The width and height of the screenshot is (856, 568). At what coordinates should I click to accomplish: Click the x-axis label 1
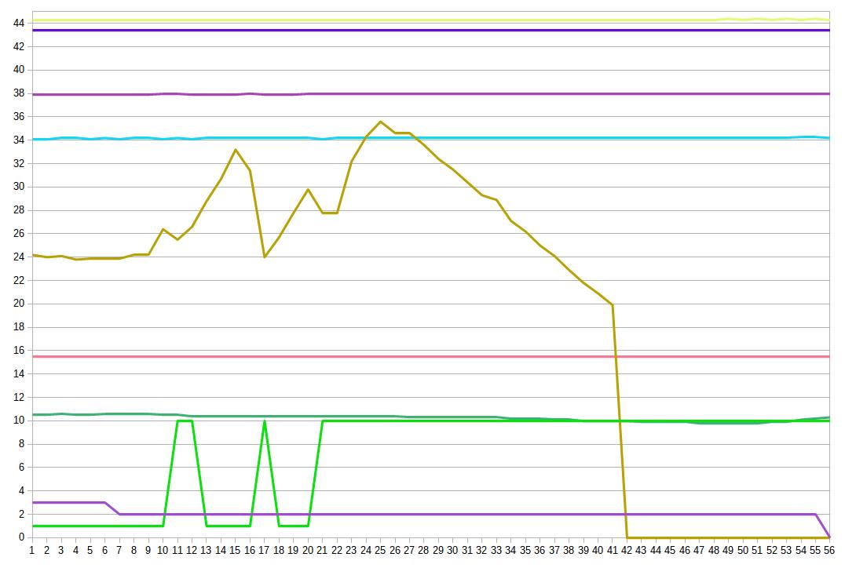[x=31, y=551]
